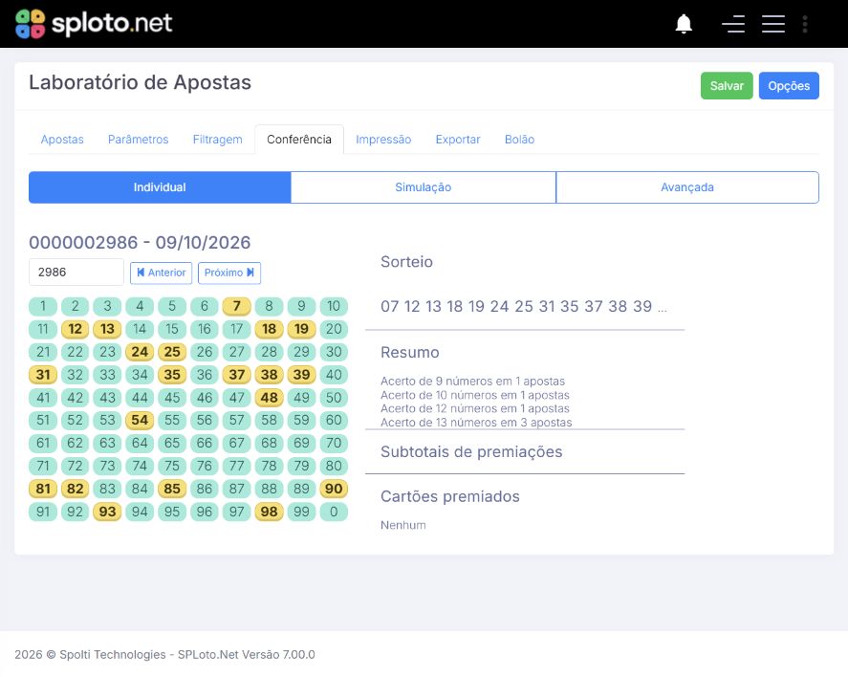Viewport: 848px width, 677px height.
Task: Click highlighted number 25 ball
Action: 172,352
